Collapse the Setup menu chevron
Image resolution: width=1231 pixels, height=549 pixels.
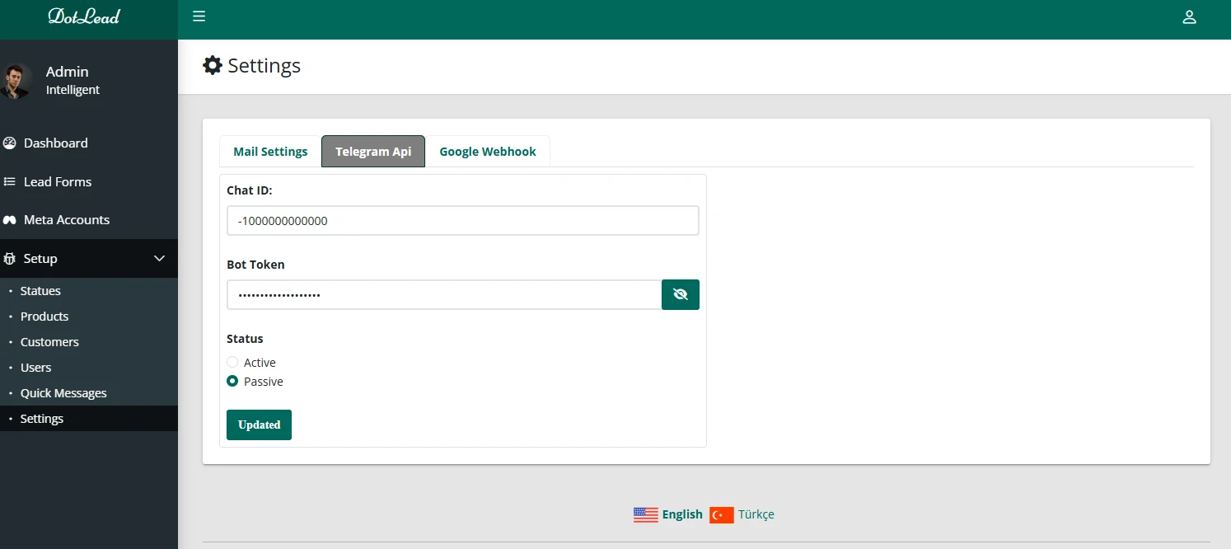pyautogui.click(x=160, y=259)
